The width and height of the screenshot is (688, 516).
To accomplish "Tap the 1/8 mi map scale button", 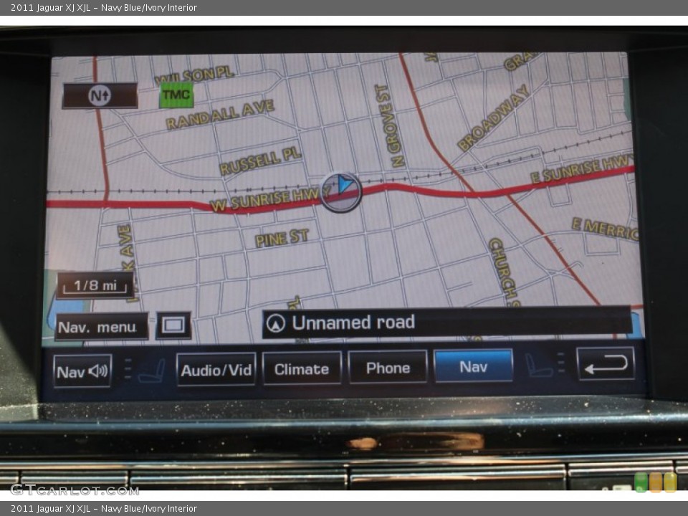I will click(x=95, y=286).
